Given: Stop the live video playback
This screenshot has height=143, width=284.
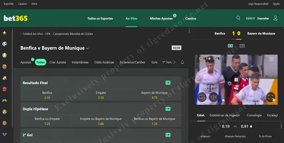Looking at the screenshot, I should click(236, 79).
